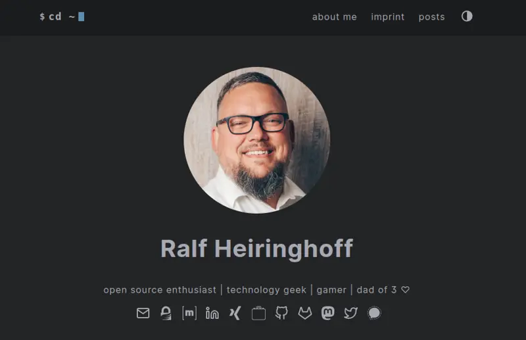
Task: Visit the LinkedIn profile icon
Action: point(212,313)
